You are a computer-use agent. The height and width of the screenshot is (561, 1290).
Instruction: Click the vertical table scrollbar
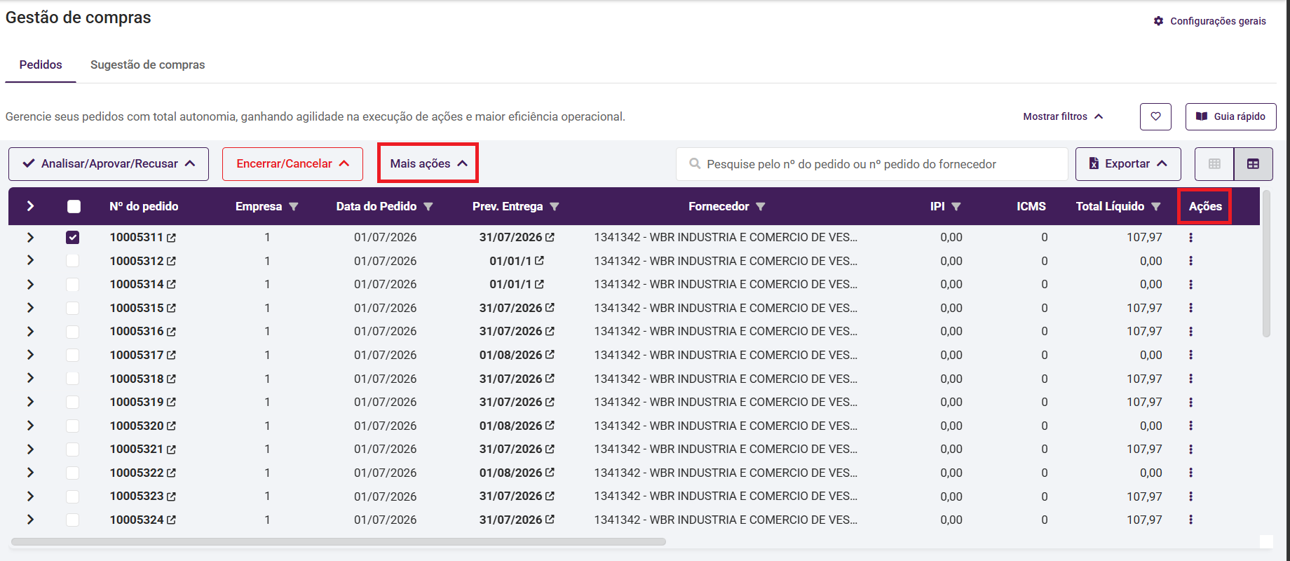[1266, 263]
